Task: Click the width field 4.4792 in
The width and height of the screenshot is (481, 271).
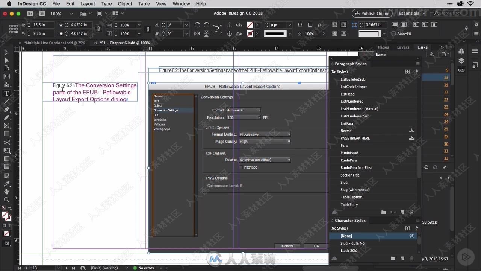Action: 80,25
